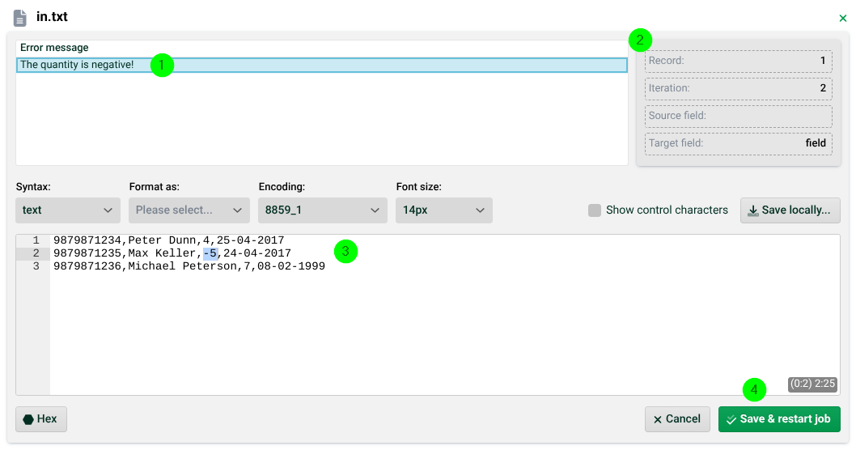The width and height of the screenshot is (856, 450).
Task: Click the hexagon icon on Hex button
Action: pos(28,419)
